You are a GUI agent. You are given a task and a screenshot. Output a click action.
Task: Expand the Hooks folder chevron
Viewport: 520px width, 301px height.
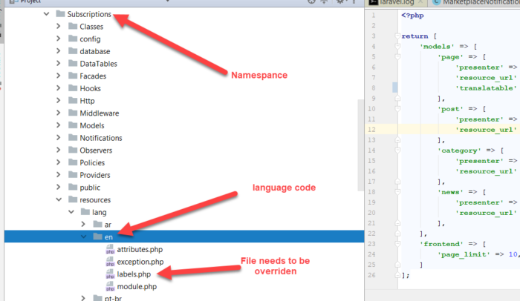[59, 87]
